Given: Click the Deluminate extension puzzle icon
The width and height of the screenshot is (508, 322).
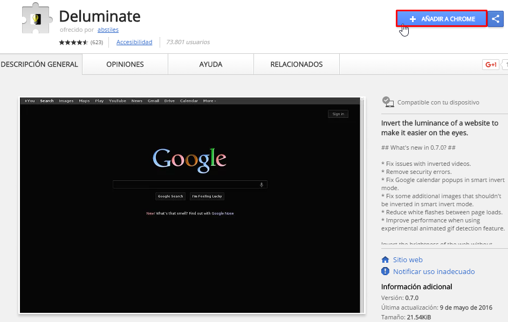Looking at the screenshot, I should (37, 18).
